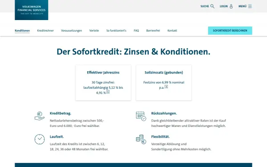
Task: Click the LOGIN label
Action: (x=223, y=6)
